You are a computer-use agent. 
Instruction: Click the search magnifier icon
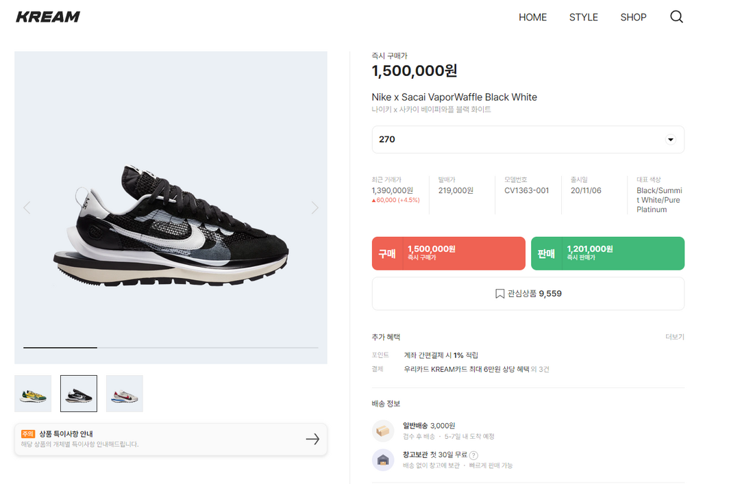click(x=676, y=17)
